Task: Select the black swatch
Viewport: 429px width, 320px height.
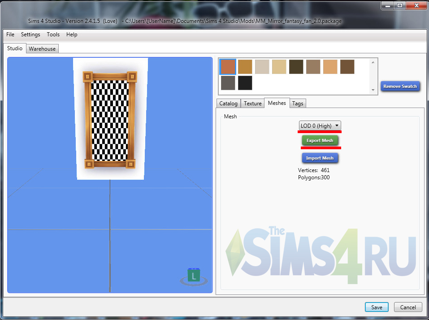Action: coord(245,83)
